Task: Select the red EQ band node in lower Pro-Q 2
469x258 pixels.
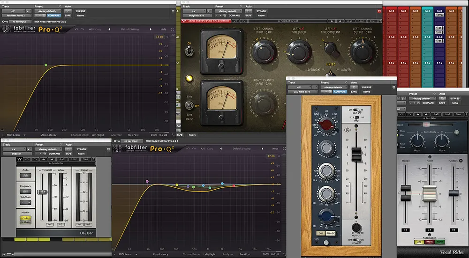Action: (x=234, y=186)
